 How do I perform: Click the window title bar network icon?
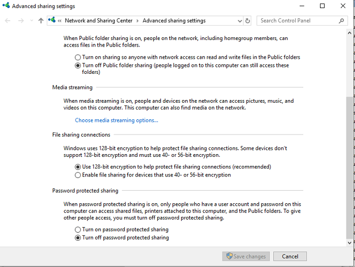pos(6,6)
